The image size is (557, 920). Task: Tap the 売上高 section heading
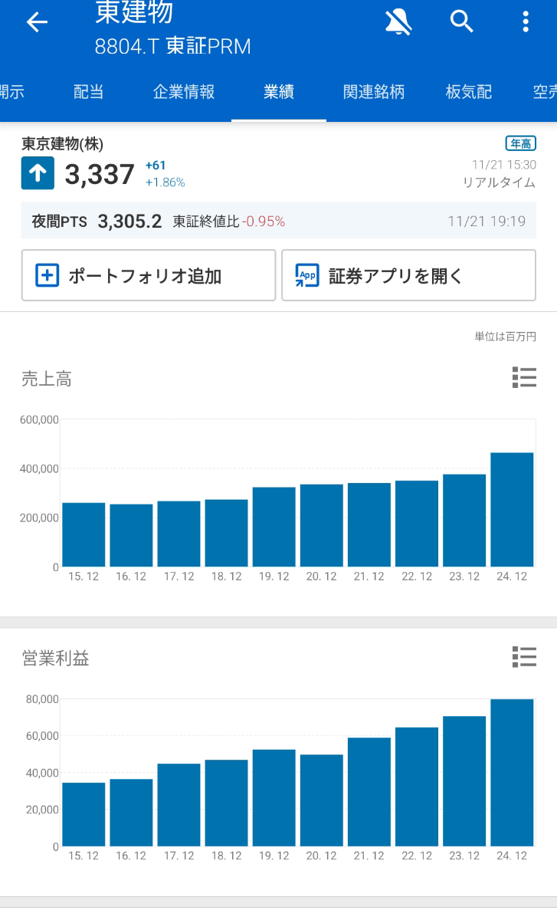click(47, 379)
